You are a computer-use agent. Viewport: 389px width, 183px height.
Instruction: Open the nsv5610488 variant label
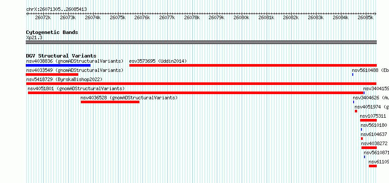pyautogui.click(x=370, y=70)
